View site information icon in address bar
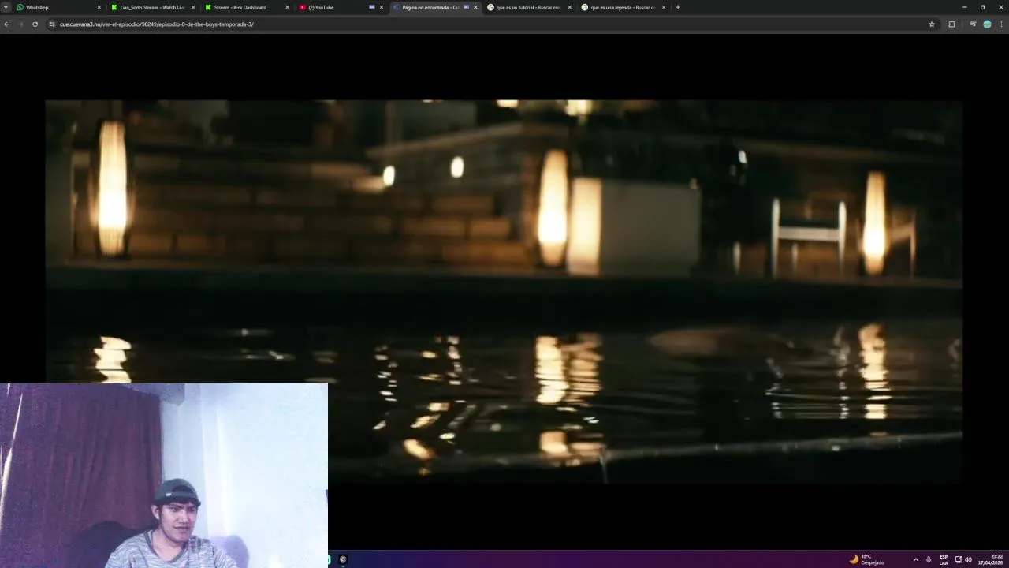This screenshot has height=568, width=1009. click(52, 24)
